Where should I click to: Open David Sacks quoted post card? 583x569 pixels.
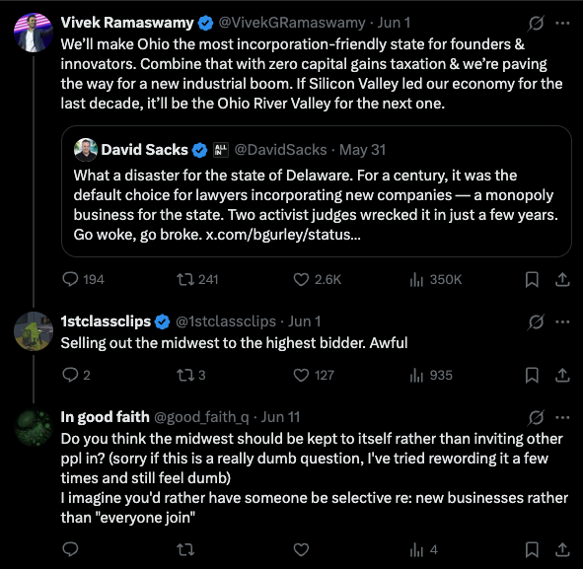pyautogui.click(x=316, y=191)
